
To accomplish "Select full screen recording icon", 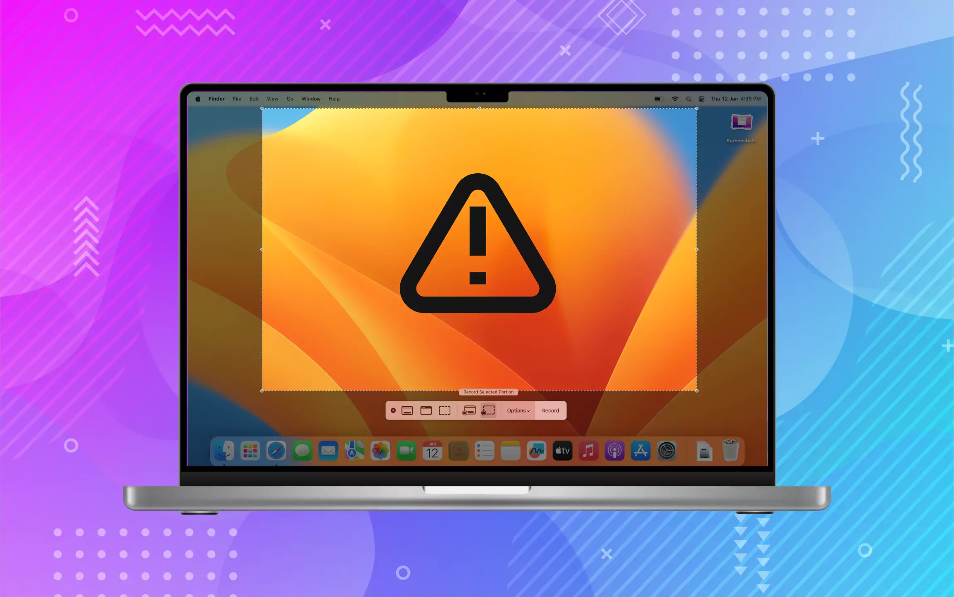I will click(469, 410).
